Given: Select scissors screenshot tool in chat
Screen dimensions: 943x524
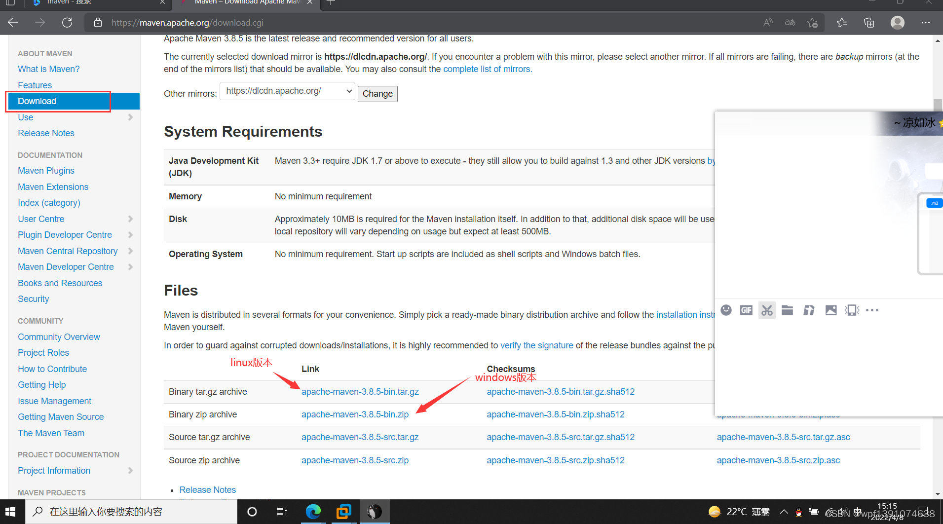Looking at the screenshot, I should pos(767,310).
